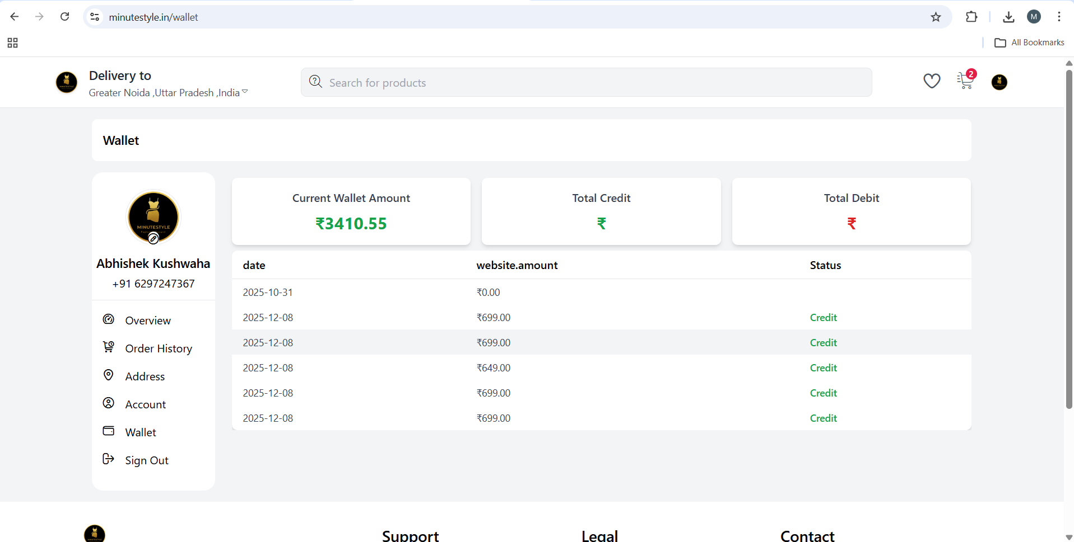Reload the wallet page
The image size is (1074, 542).
pos(65,17)
